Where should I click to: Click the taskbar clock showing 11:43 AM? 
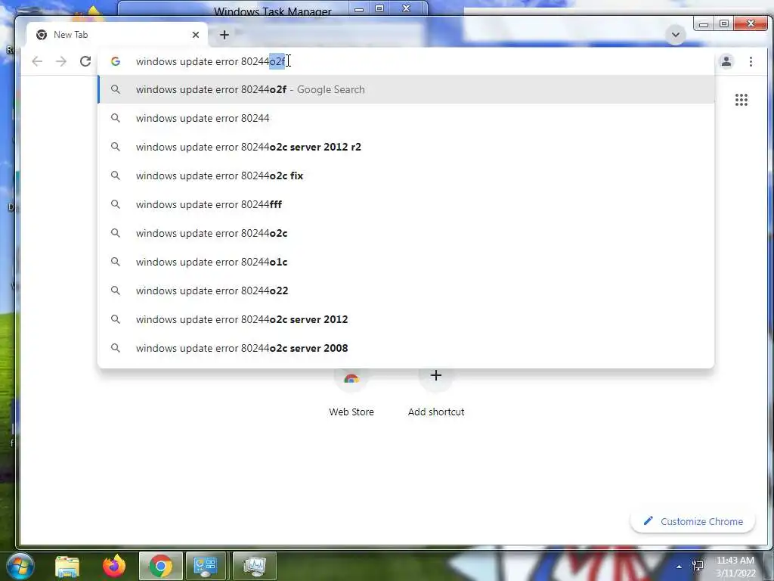pos(735,567)
